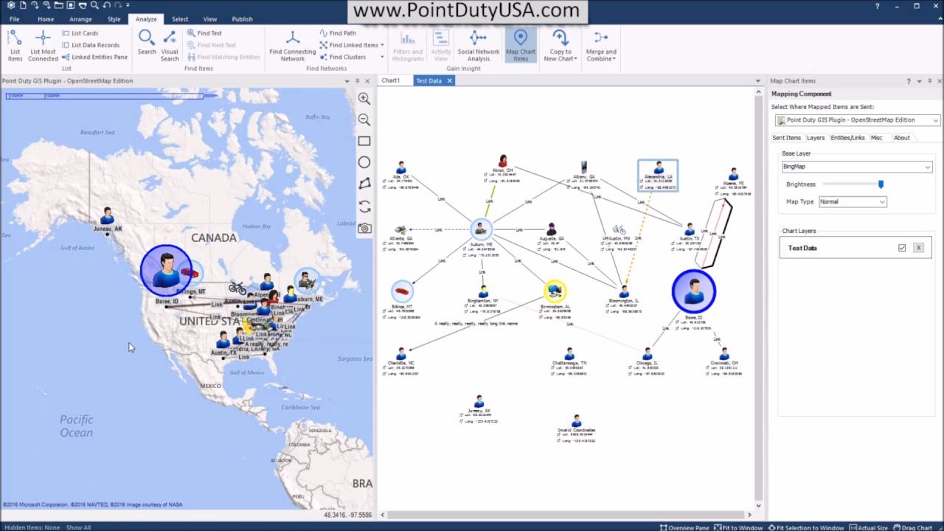Expand Find Linked Items dropdown arrow
Viewport: 944px width, 531px height.
coord(382,45)
